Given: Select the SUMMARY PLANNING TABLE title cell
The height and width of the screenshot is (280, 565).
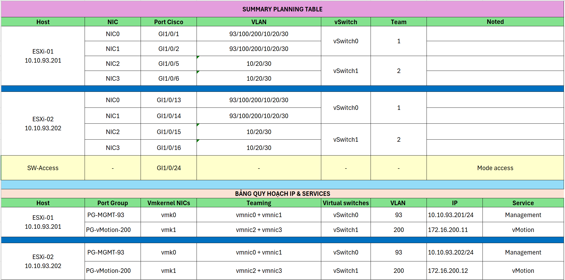Looking at the screenshot, I should pyautogui.click(x=282, y=9).
